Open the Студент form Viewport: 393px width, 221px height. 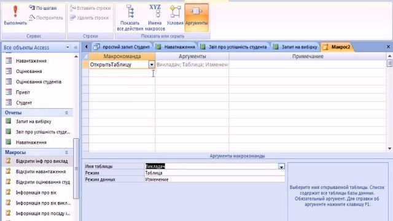24,103
